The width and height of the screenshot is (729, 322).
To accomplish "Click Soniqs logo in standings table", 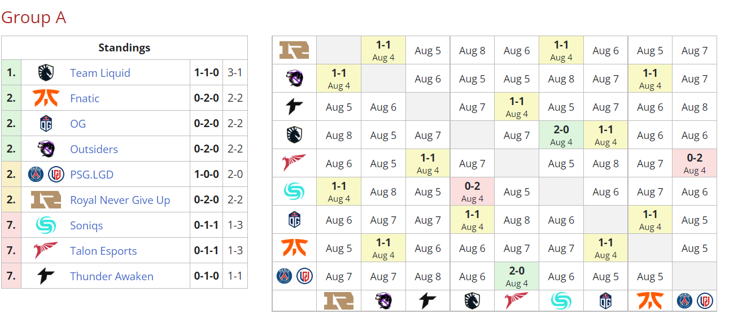I will click(x=46, y=225).
